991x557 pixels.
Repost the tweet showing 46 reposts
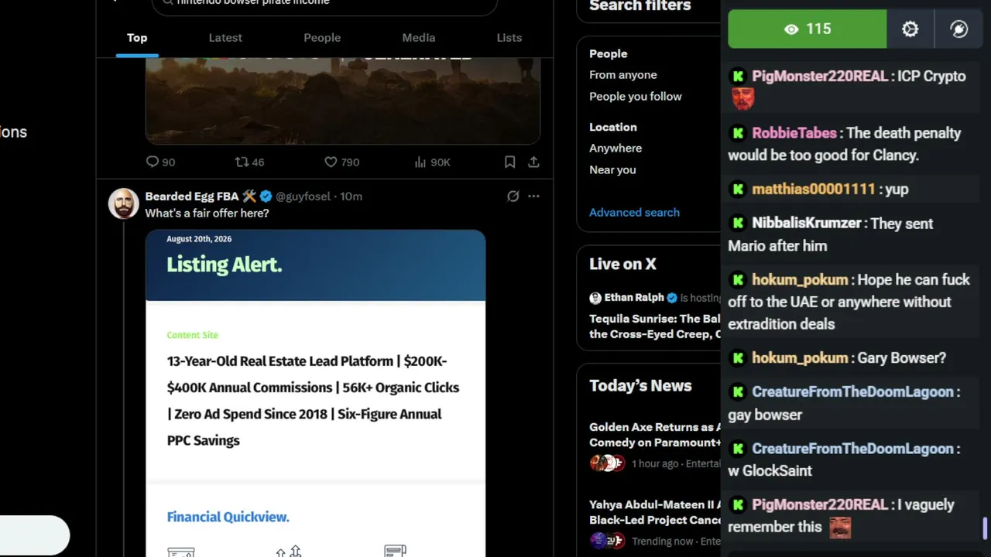point(249,162)
